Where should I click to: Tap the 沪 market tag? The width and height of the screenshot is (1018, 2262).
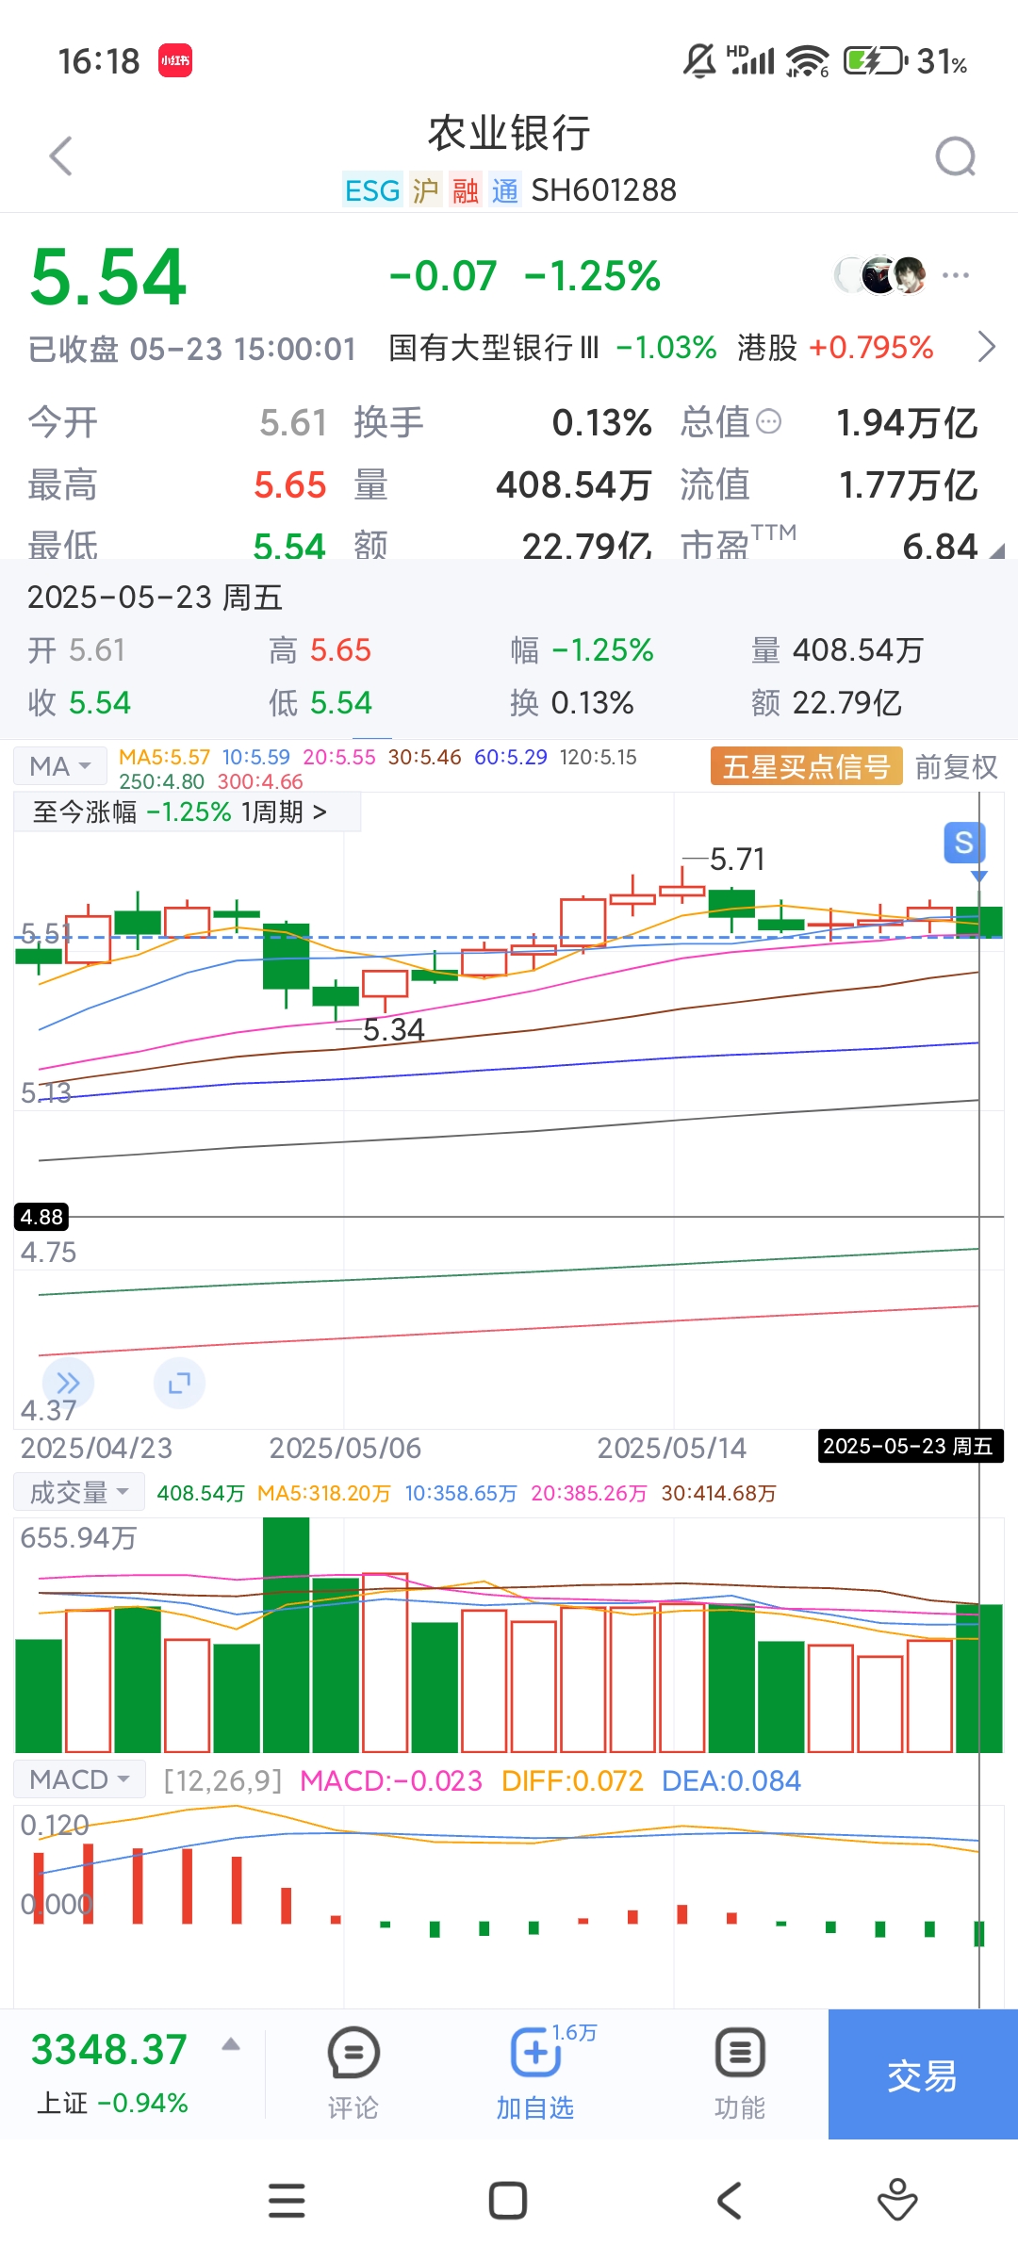coord(425,190)
